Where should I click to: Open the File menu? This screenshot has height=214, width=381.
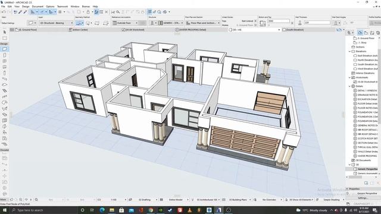point(3,7)
